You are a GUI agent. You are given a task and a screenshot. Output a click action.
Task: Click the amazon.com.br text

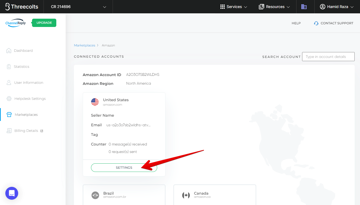coord(115,197)
